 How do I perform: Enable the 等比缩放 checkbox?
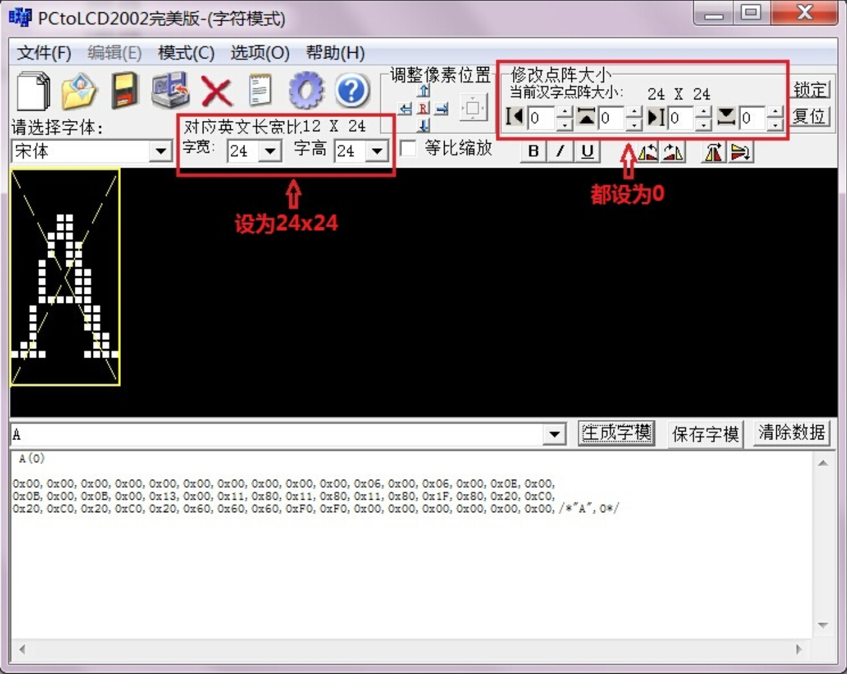408,149
